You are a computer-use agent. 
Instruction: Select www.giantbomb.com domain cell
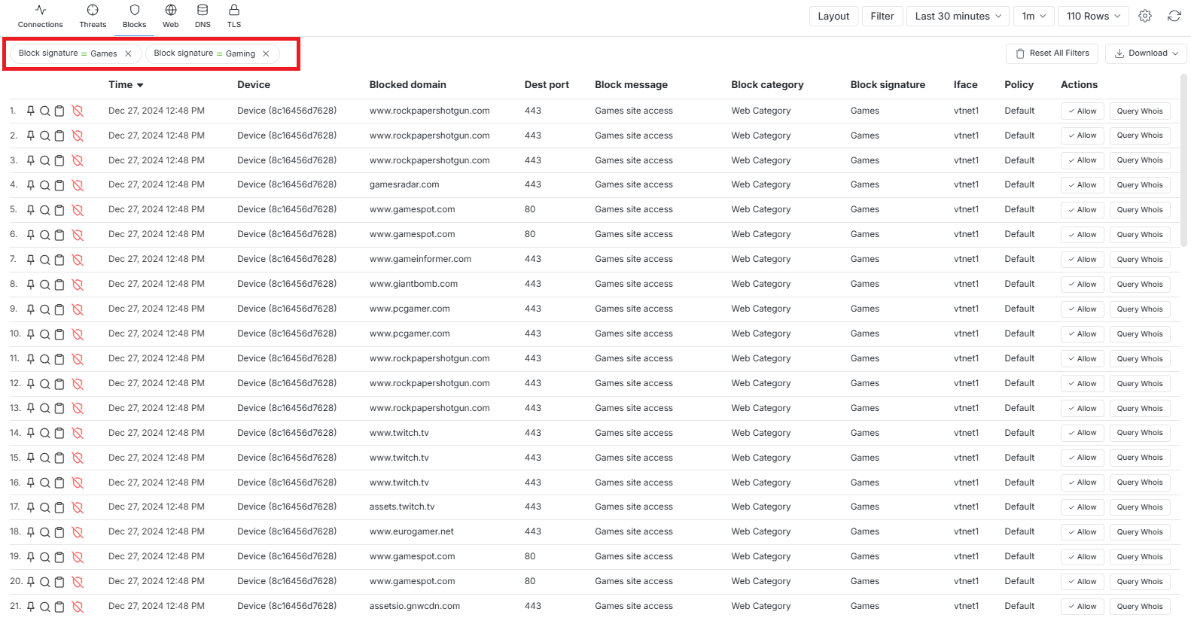413,284
